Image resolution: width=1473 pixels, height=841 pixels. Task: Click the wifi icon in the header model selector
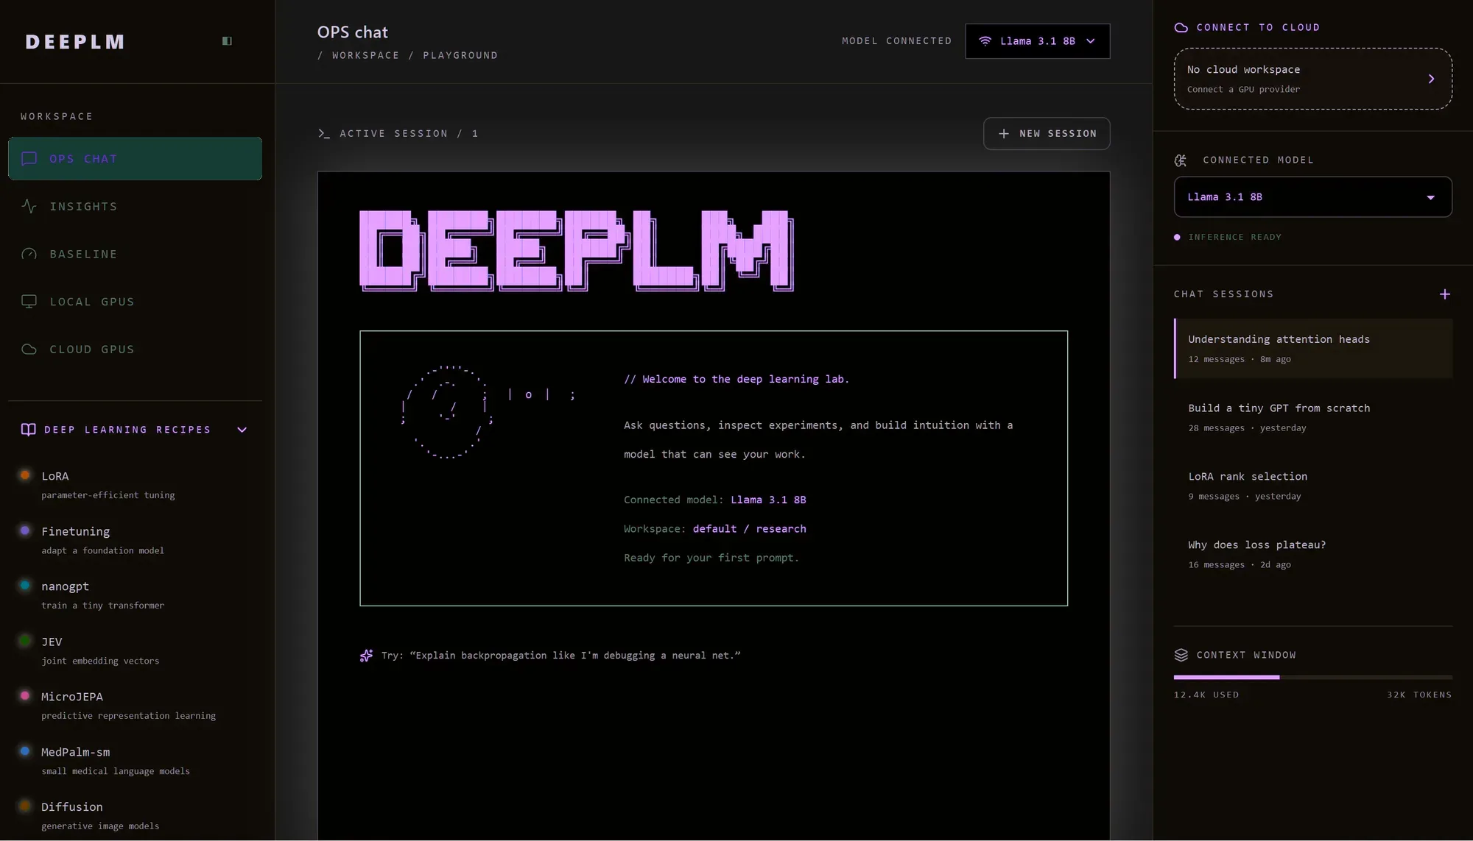985,41
